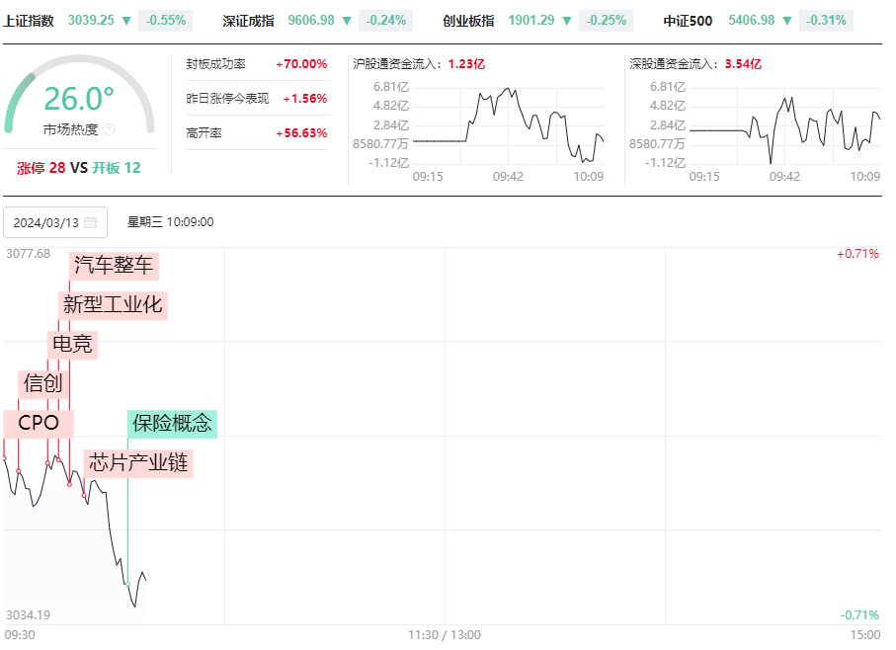Select the 2024/03/13 date picker field
896x650 pixels.
tap(55, 222)
